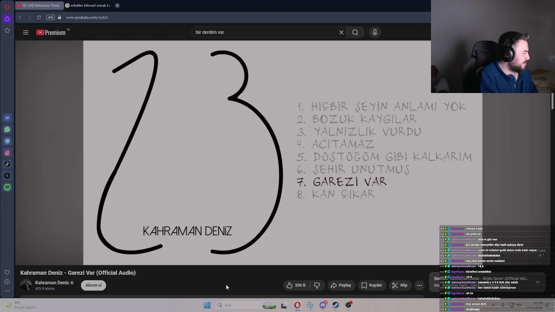Viewport: 555px width, 312px height.
Task: Open volume control speaker in system tray
Action: [x=519, y=305]
